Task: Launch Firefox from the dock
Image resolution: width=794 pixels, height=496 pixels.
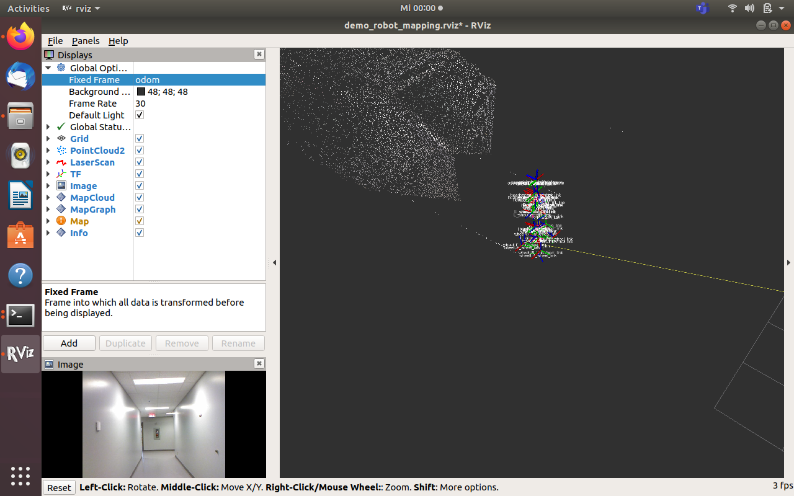Action: (20, 37)
